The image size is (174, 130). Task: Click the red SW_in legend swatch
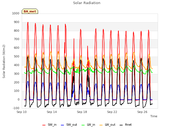(44, 125)
